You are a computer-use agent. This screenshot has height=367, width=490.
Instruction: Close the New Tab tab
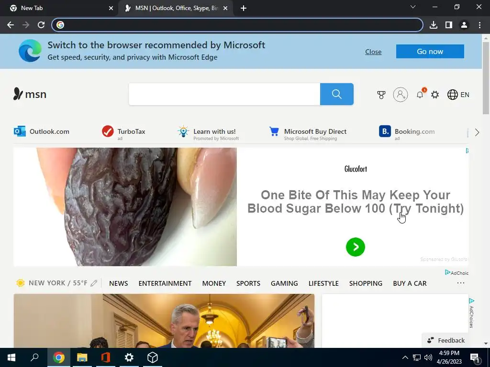[111, 8]
